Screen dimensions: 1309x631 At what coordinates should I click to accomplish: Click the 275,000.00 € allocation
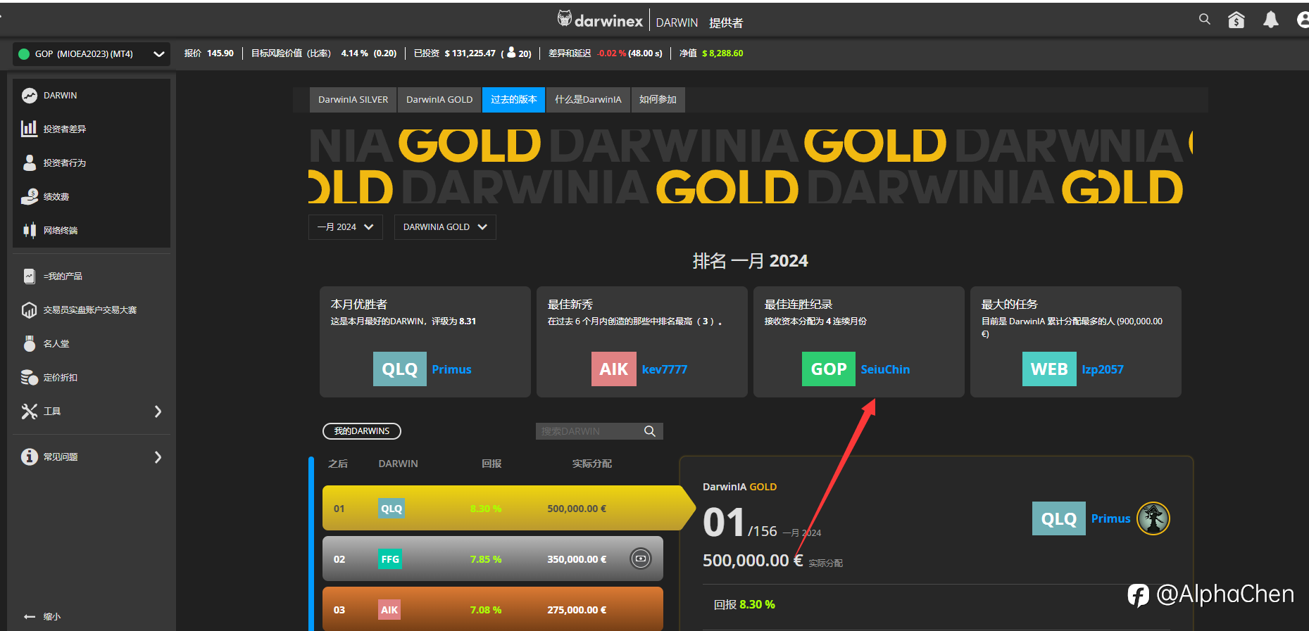[577, 610]
